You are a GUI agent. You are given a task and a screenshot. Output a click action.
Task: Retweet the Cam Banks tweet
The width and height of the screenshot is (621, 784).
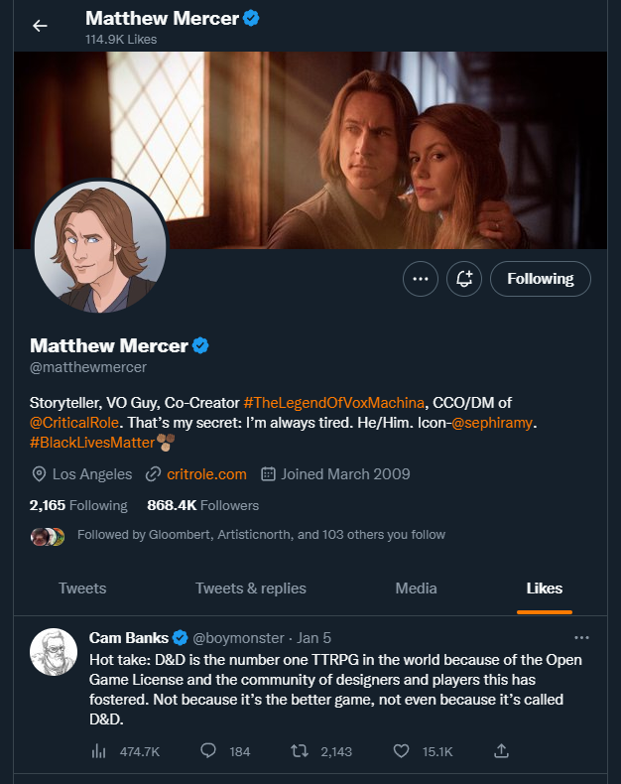tap(298, 751)
